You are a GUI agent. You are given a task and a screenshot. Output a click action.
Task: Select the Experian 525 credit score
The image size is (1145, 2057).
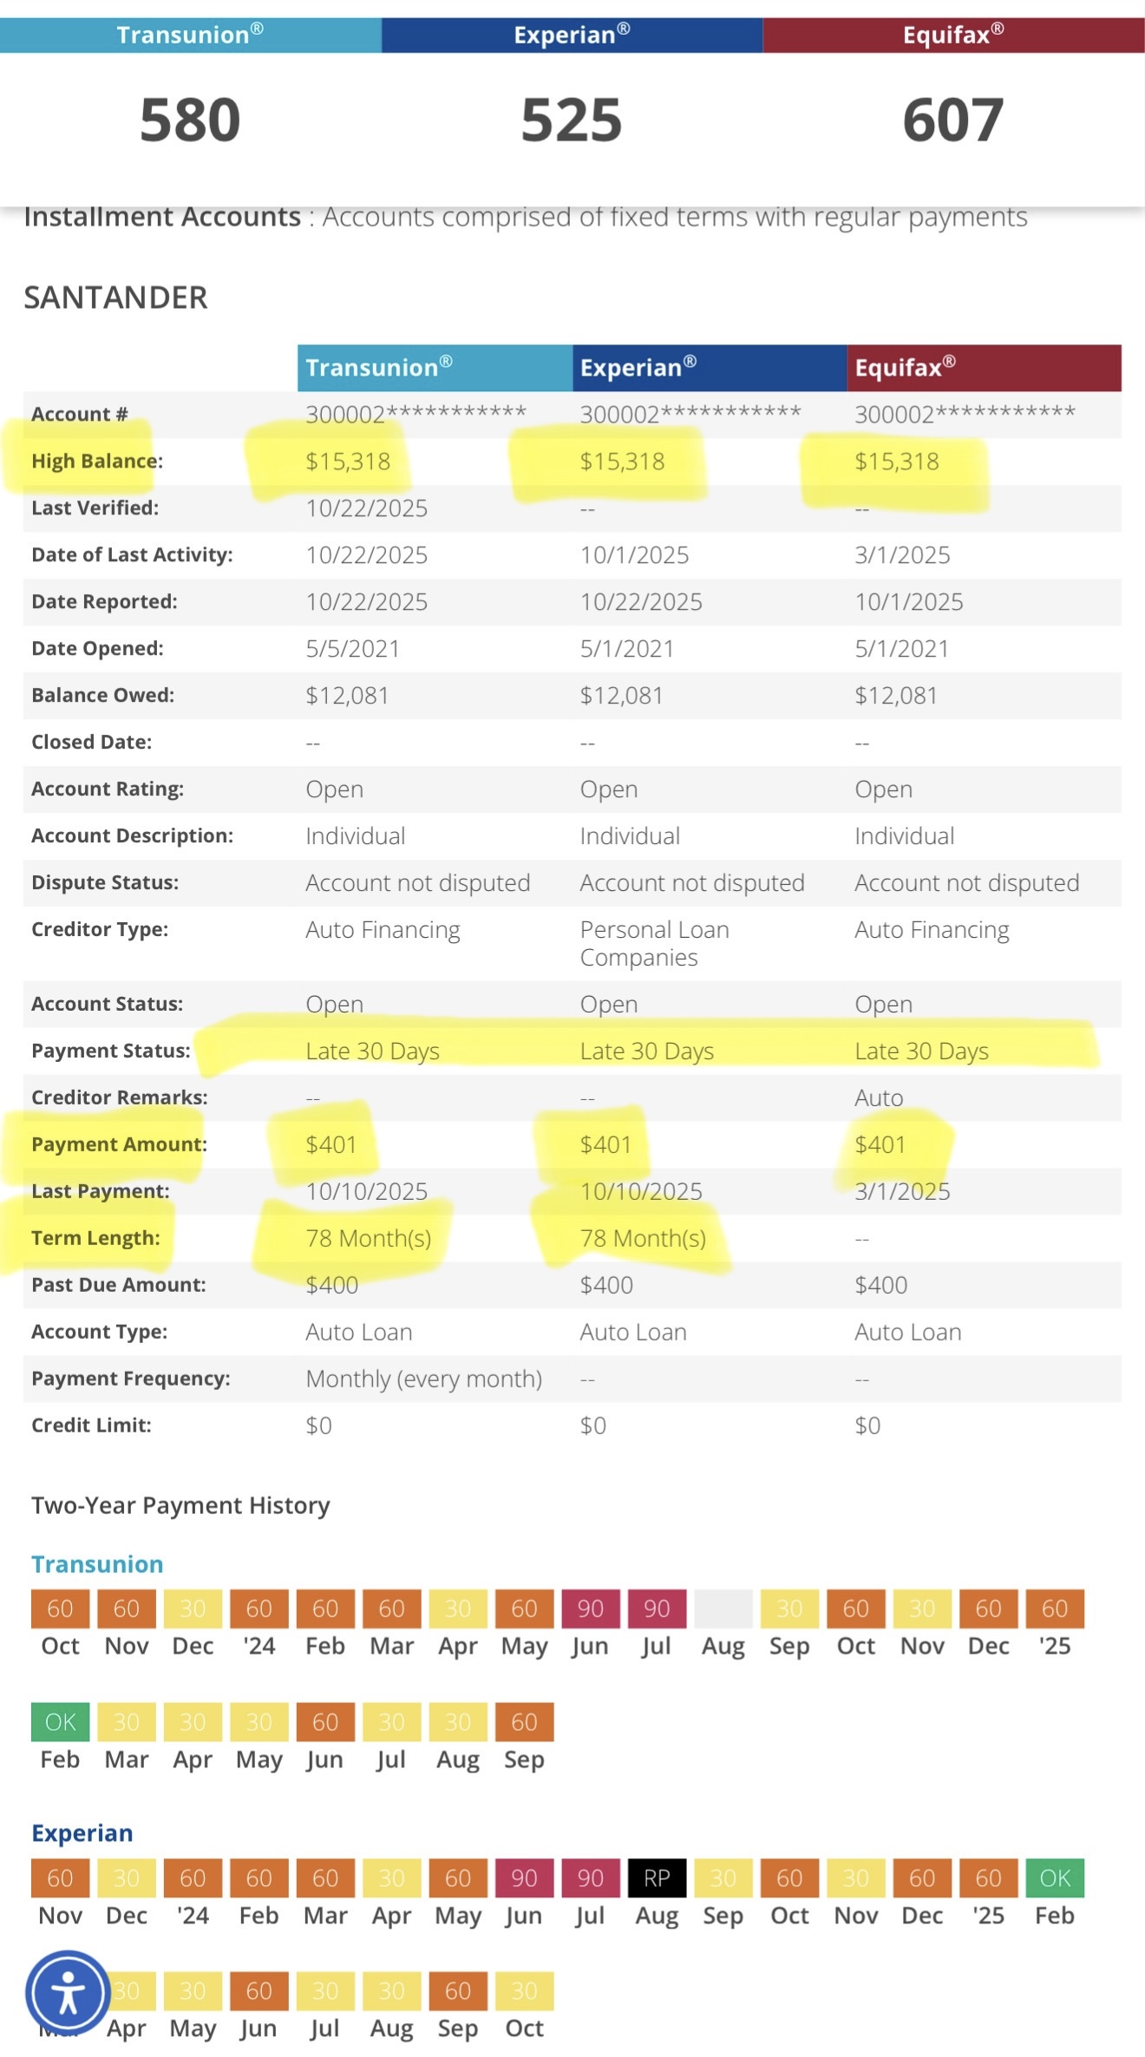[572, 121]
